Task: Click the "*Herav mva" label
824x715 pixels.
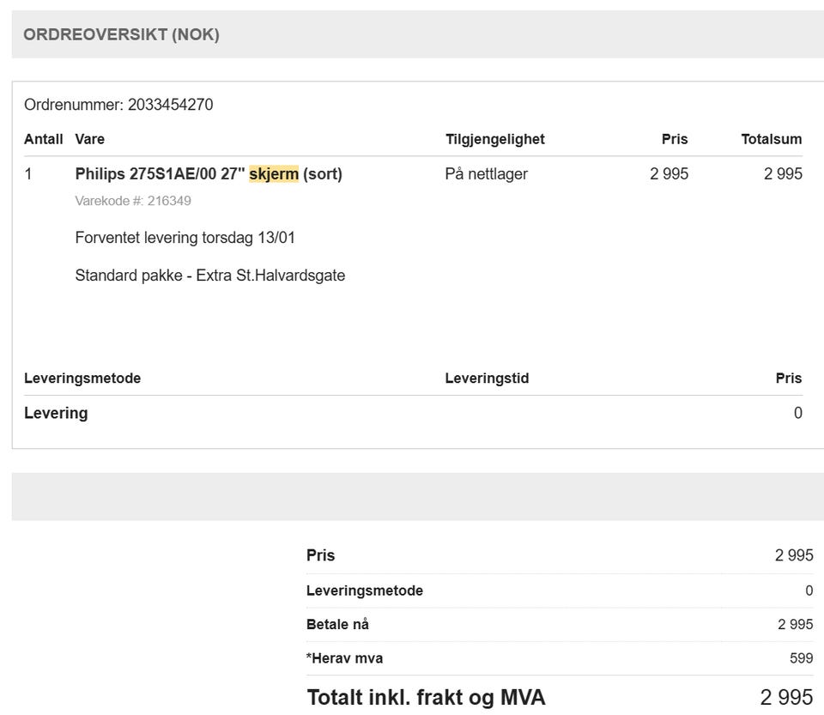Action: click(344, 658)
